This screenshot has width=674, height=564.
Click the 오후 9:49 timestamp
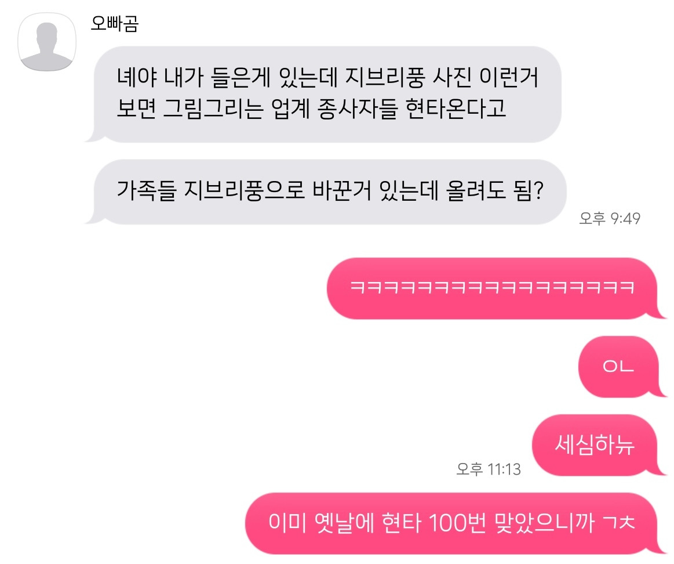pyautogui.click(x=610, y=218)
